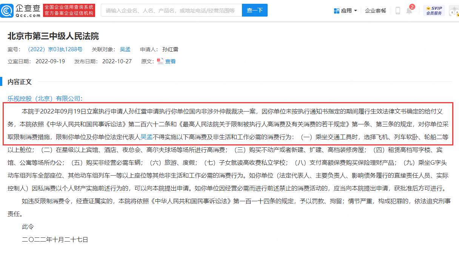The image size is (459, 254).
Task: Focus the company name search field
Action: (171, 11)
